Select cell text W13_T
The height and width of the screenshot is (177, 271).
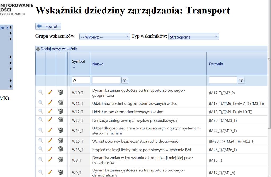(x=78, y=120)
